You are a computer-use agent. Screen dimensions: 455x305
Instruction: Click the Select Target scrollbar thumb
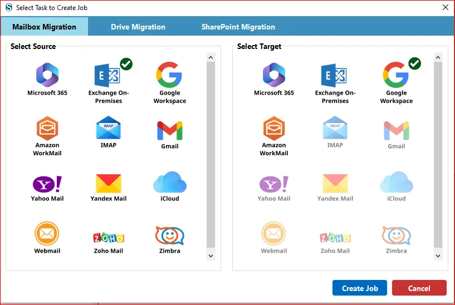438,155
